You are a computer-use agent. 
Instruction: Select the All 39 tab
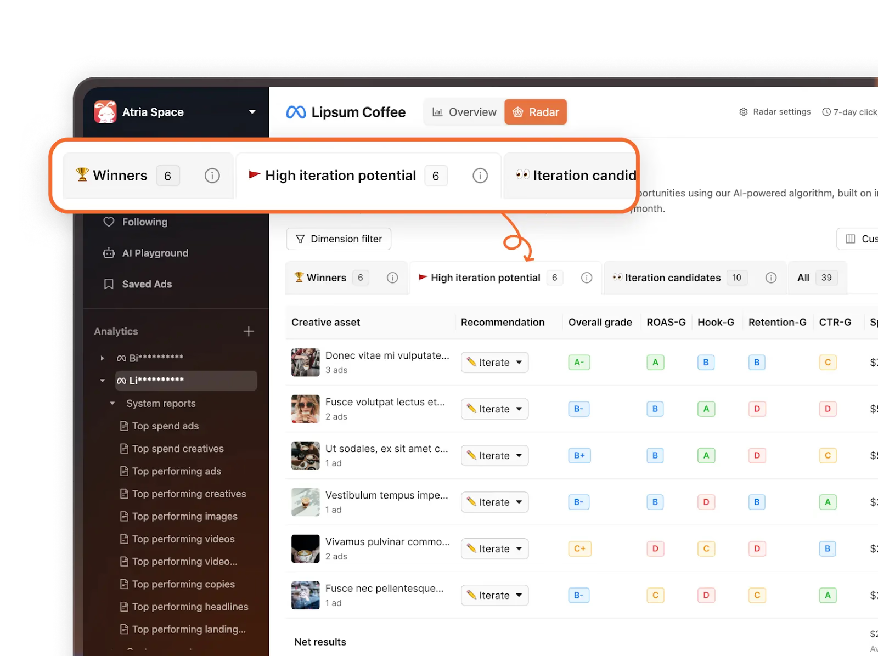pyautogui.click(x=817, y=278)
